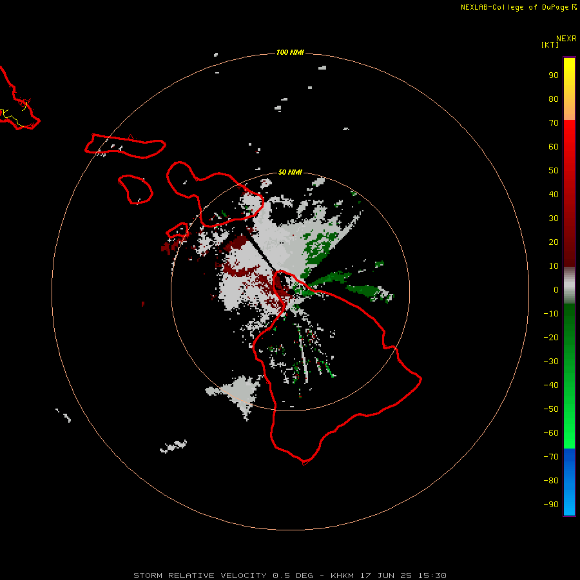The height and width of the screenshot is (580, 580).
Task: Click the -80 knot scale value
Action: (551, 481)
